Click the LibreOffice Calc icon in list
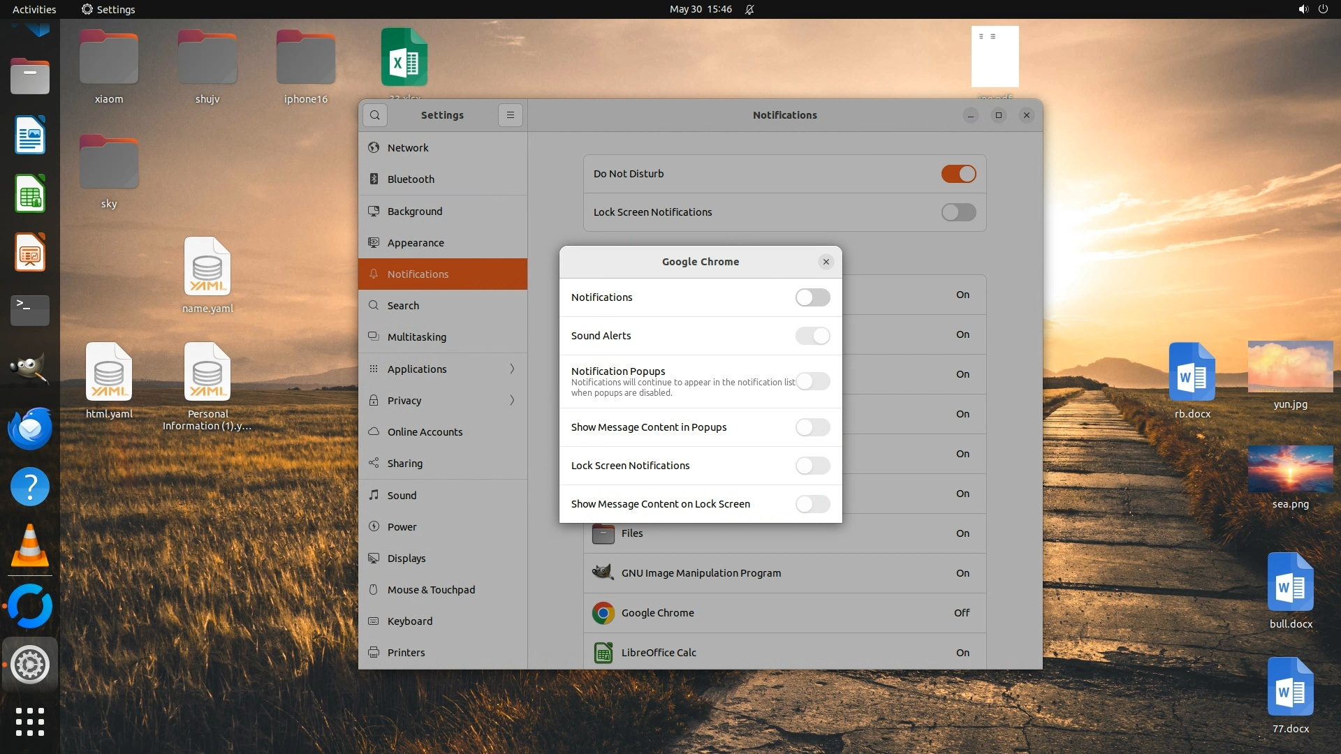 coord(603,653)
